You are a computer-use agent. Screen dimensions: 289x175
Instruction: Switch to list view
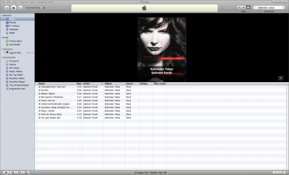tap(239, 7)
